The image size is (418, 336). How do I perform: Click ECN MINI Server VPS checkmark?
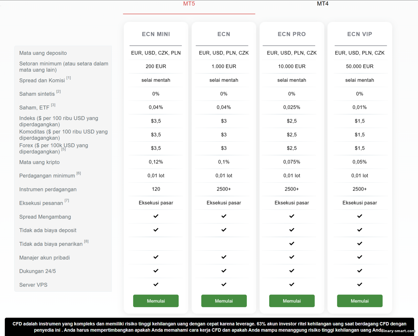click(x=156, y=285)
